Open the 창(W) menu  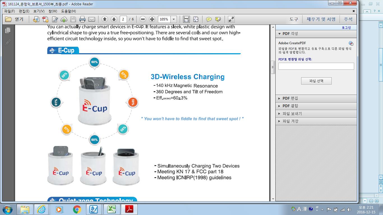(53, 11)
